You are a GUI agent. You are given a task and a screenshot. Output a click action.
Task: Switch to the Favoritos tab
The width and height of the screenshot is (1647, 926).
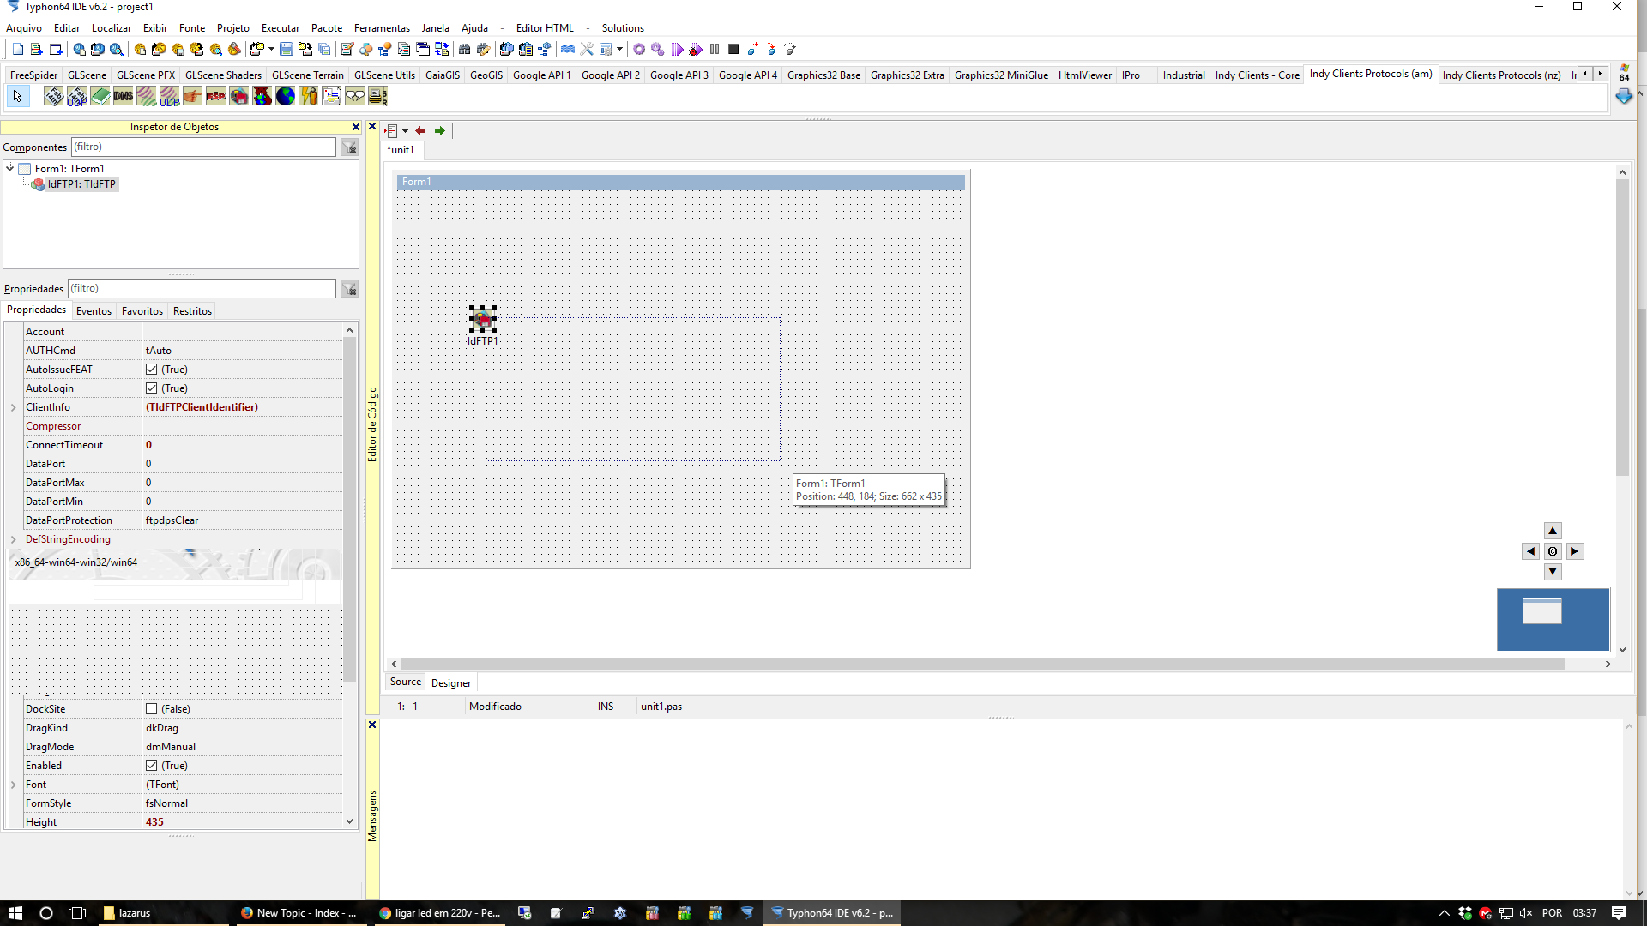pyautogui.click(x=142, y=311)
